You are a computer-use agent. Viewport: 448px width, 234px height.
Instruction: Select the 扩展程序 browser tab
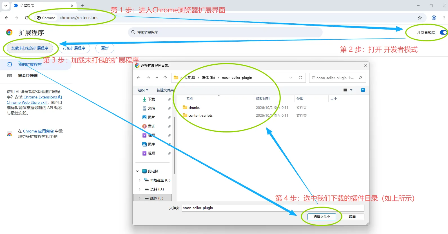(x=44, y=6)
